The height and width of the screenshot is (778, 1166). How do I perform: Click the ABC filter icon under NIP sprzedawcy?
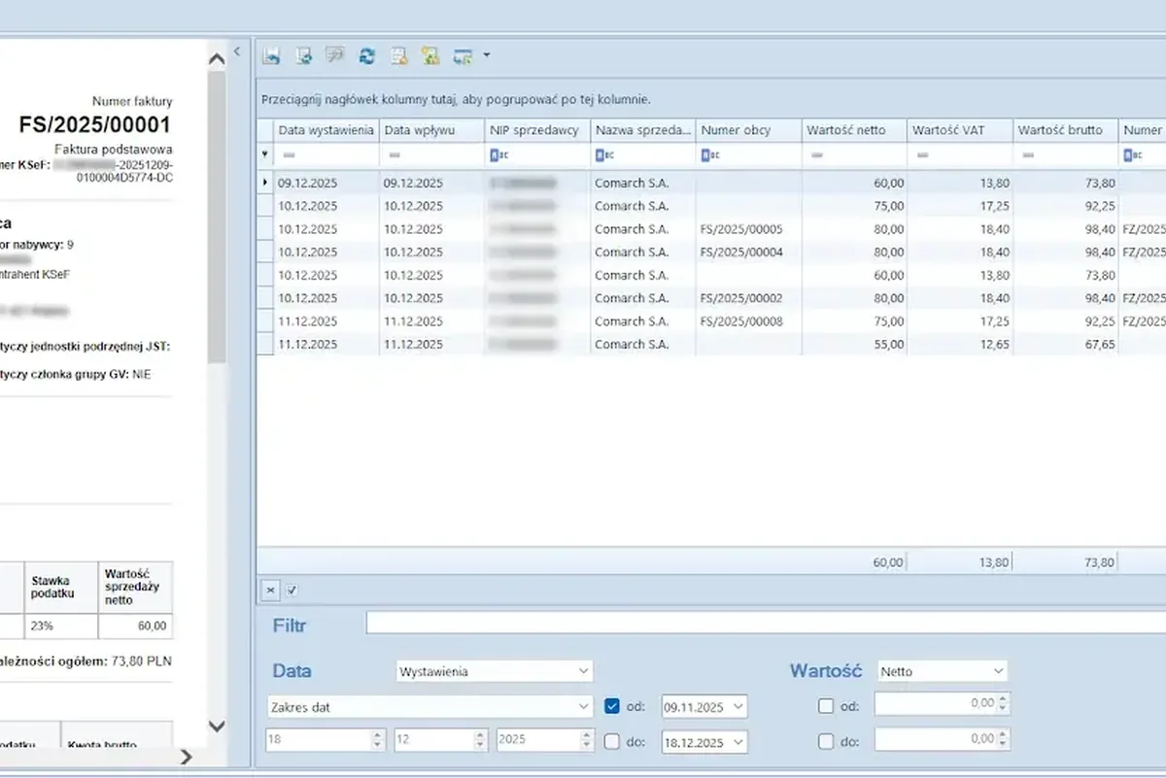pos(497,154)
